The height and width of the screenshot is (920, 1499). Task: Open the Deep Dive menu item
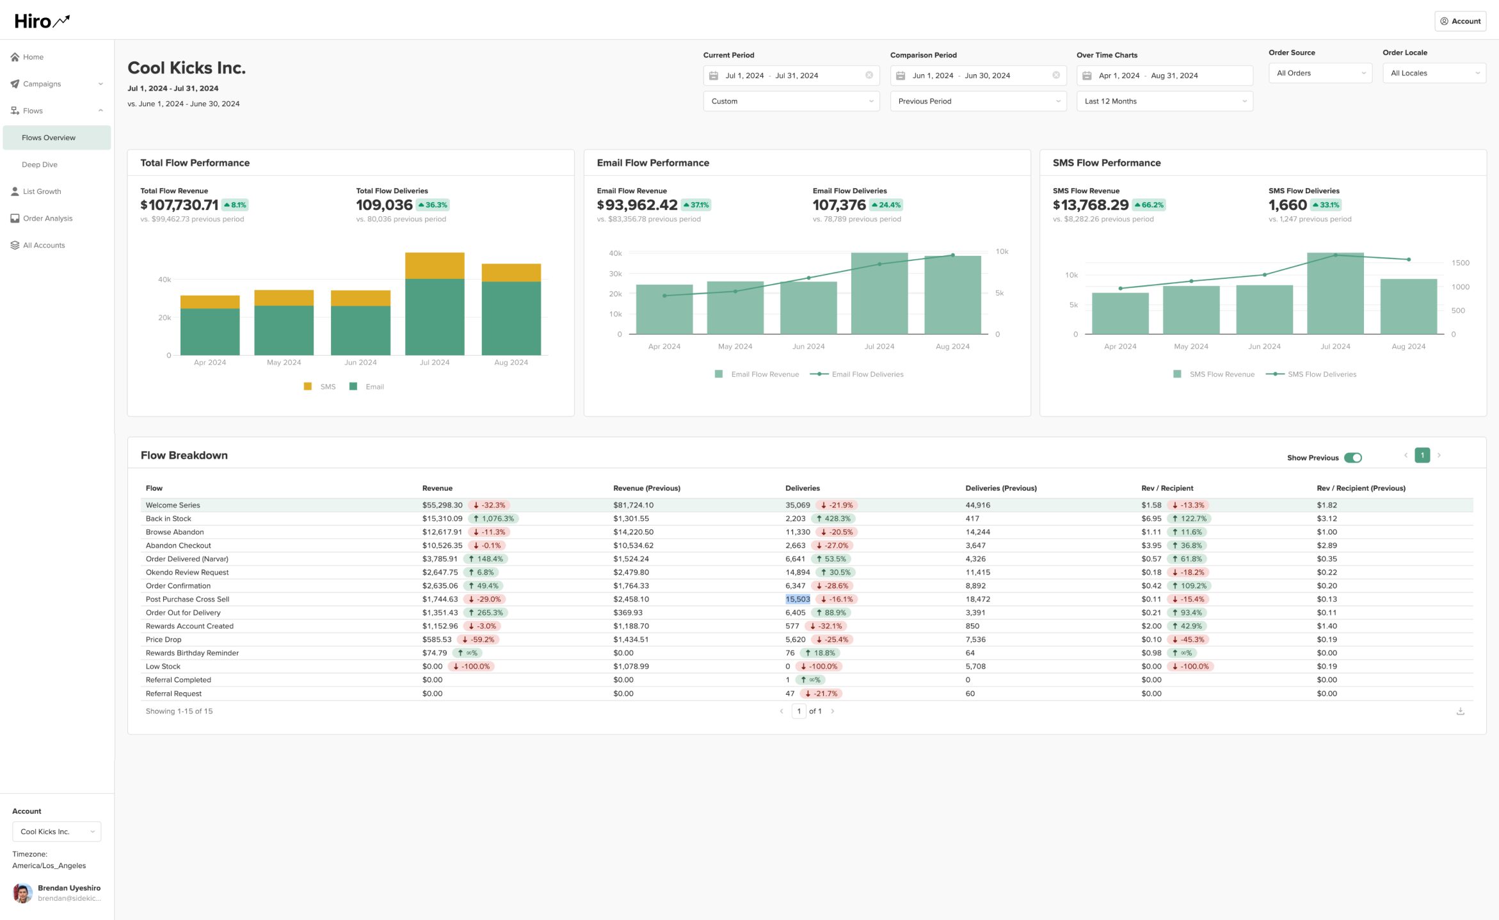click(x=40, y=164)
